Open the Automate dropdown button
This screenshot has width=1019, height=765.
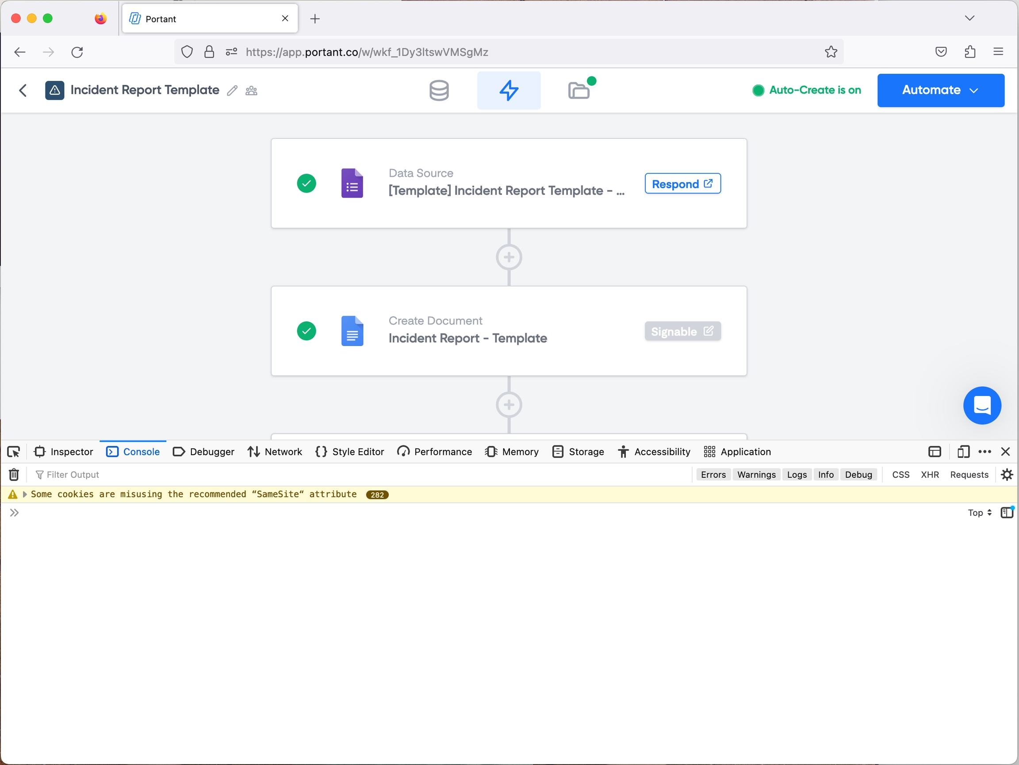940,90
